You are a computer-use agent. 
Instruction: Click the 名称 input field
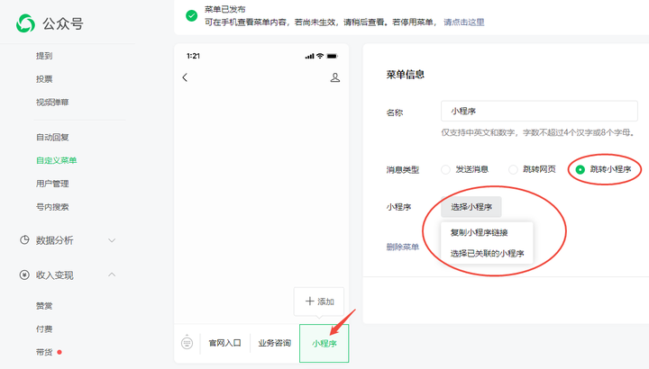[539, 111]
